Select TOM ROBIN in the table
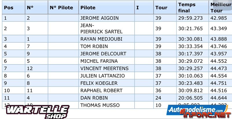Viewport: 232px width, 119px height. click(x=94, y=46)
